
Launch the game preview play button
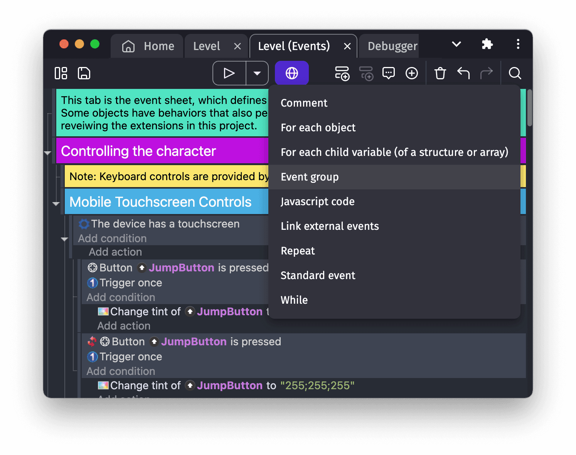point(229,73)
